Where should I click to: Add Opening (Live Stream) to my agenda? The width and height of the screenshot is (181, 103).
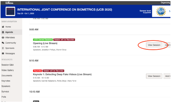(x=167, y=45)
